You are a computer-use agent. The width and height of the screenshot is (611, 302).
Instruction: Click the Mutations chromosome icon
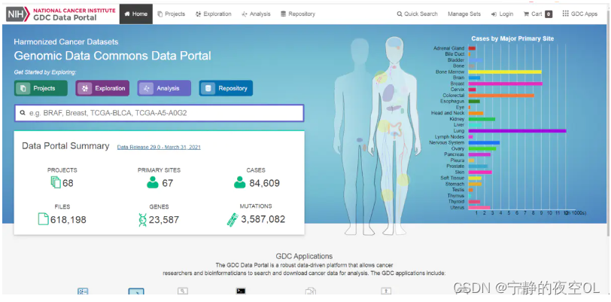[x=233, y=219]
